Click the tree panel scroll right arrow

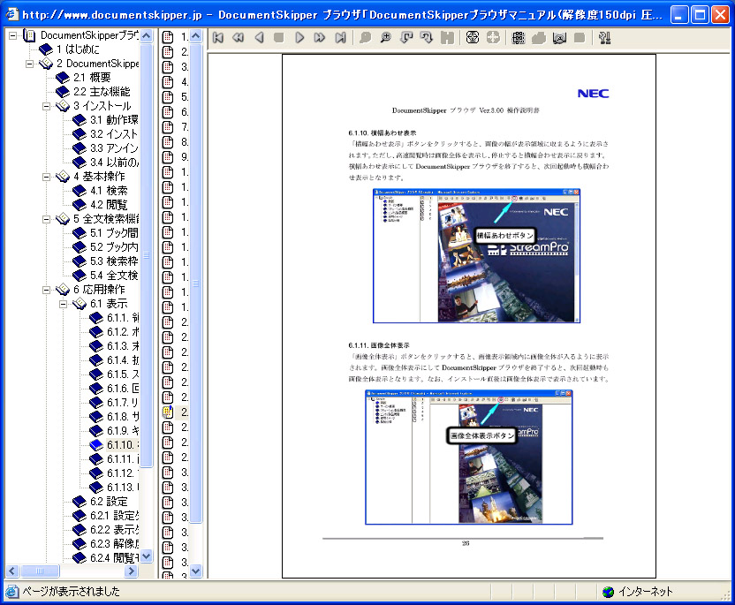132,571
